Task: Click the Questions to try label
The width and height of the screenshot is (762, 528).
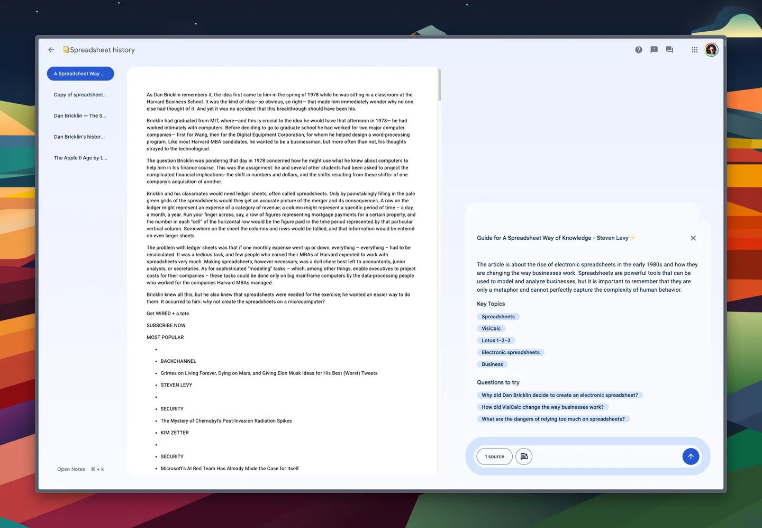Action: [x=498, y=382]
